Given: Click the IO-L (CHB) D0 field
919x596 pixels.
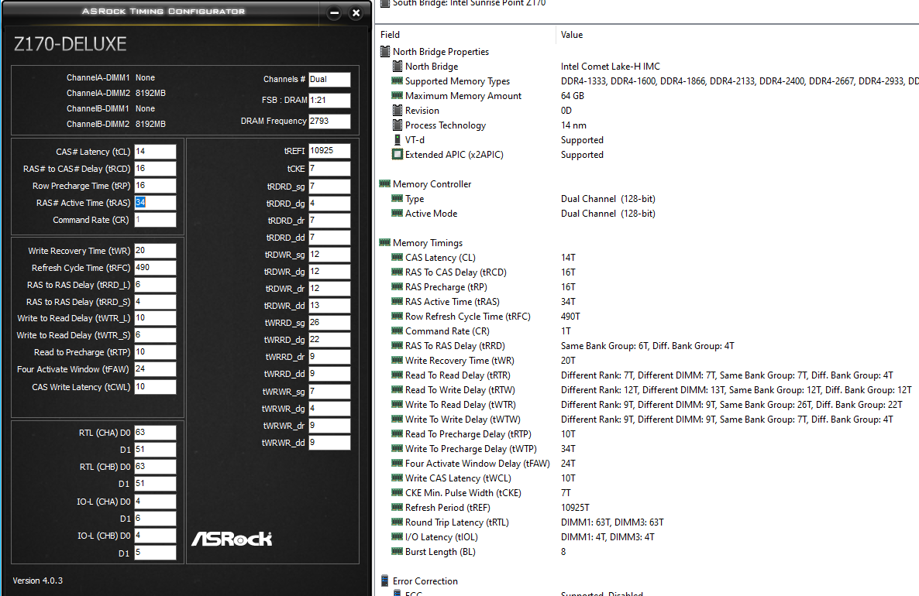Looking at the screenshot, I should (155, 535).
